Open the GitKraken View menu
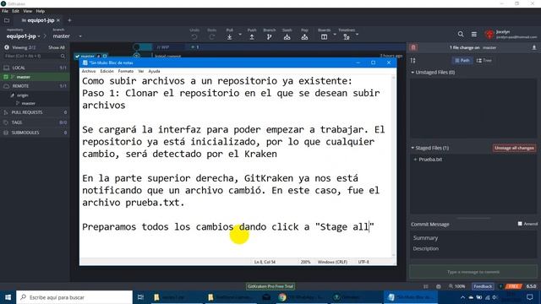 pos(28,11)
